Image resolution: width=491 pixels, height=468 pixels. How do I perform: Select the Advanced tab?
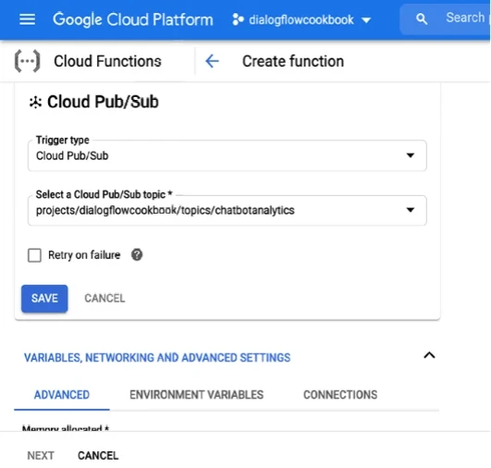62,395
